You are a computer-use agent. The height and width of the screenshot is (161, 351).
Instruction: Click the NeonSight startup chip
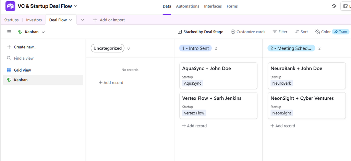point(282,113)
